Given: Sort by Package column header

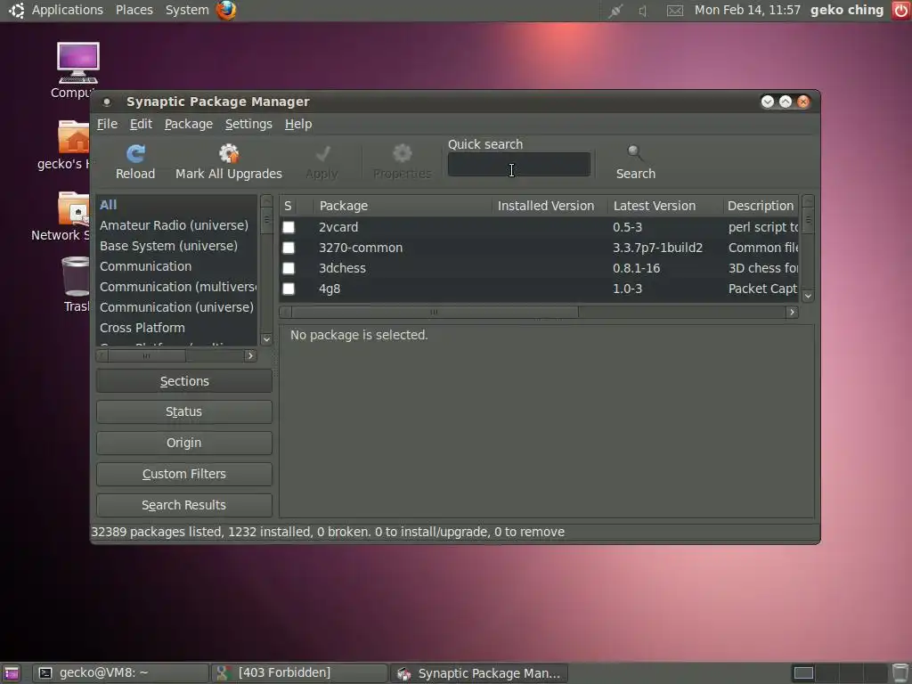Looking at the screenshot, I should [403, 206].
